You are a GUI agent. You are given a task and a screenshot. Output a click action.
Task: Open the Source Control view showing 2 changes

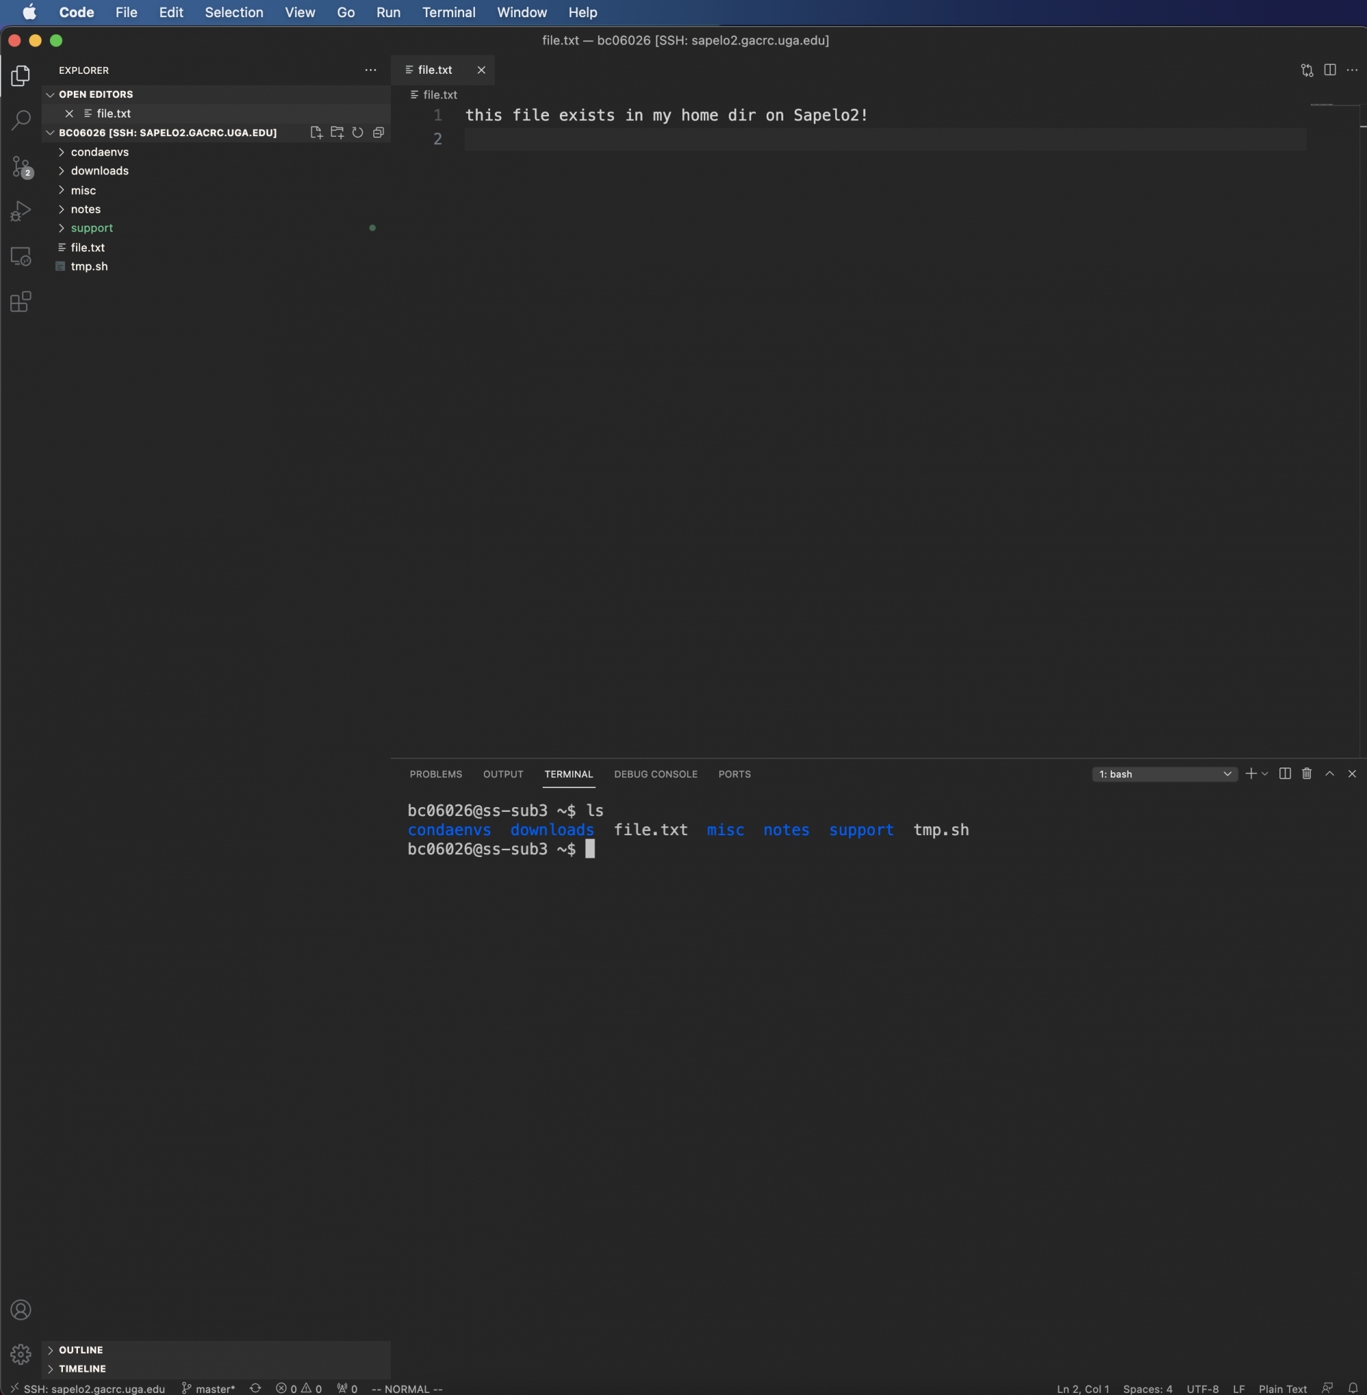[21, 167]
